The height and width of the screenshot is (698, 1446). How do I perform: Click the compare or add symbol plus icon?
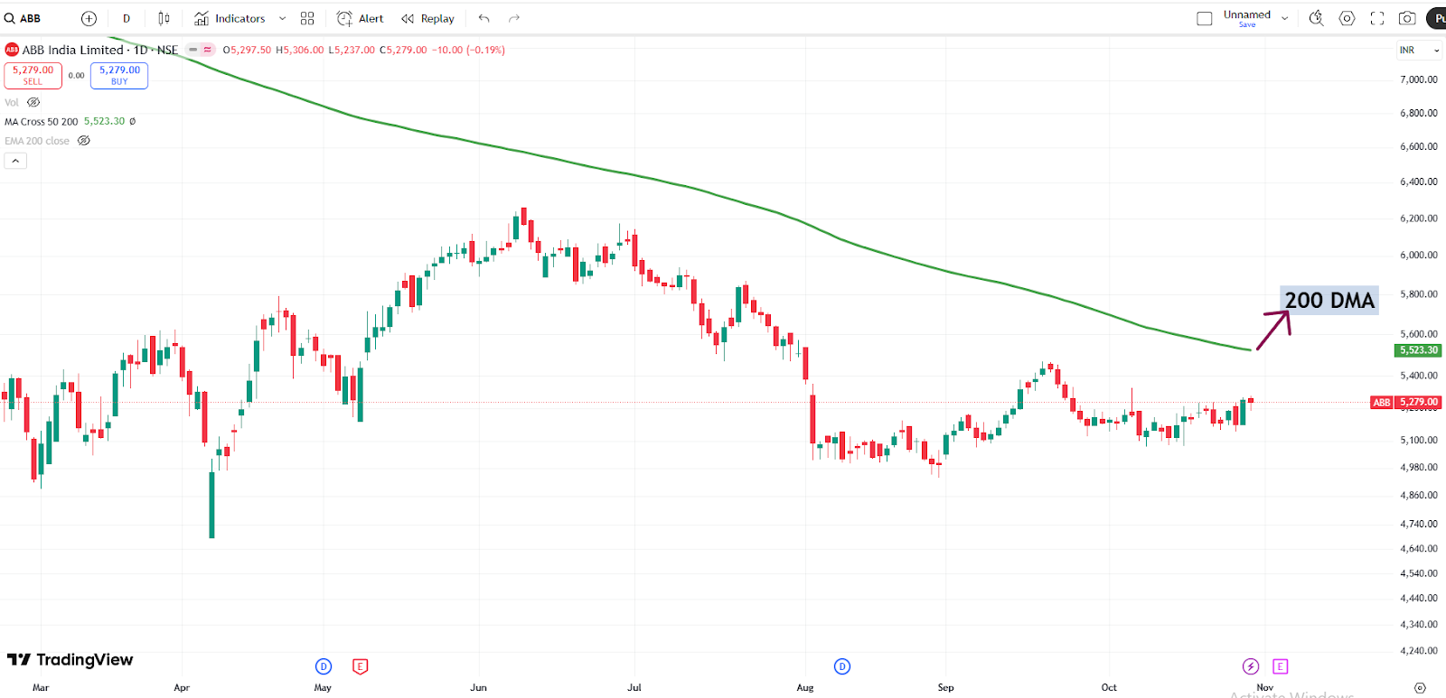tap(89, 18)
